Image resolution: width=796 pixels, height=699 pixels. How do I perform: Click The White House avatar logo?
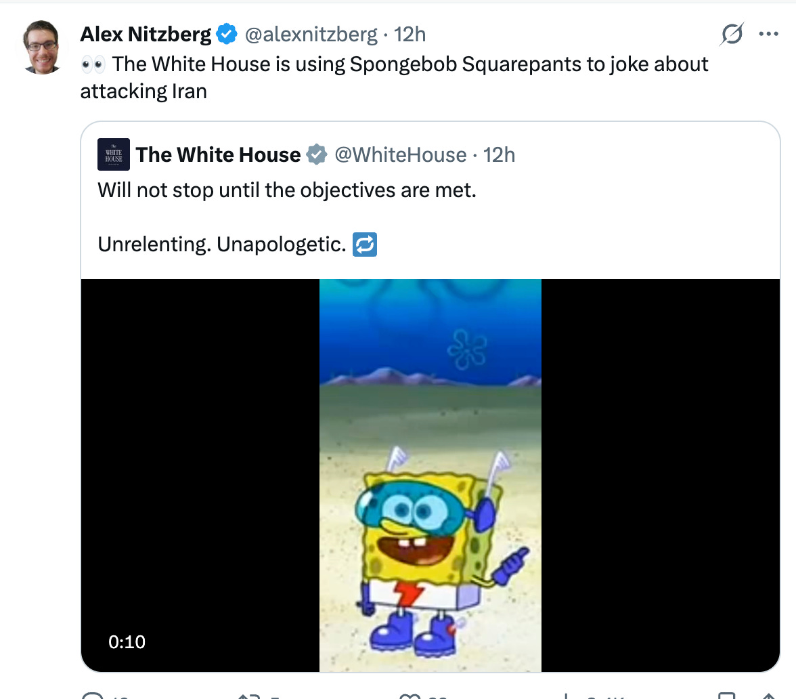click(114, 154)
